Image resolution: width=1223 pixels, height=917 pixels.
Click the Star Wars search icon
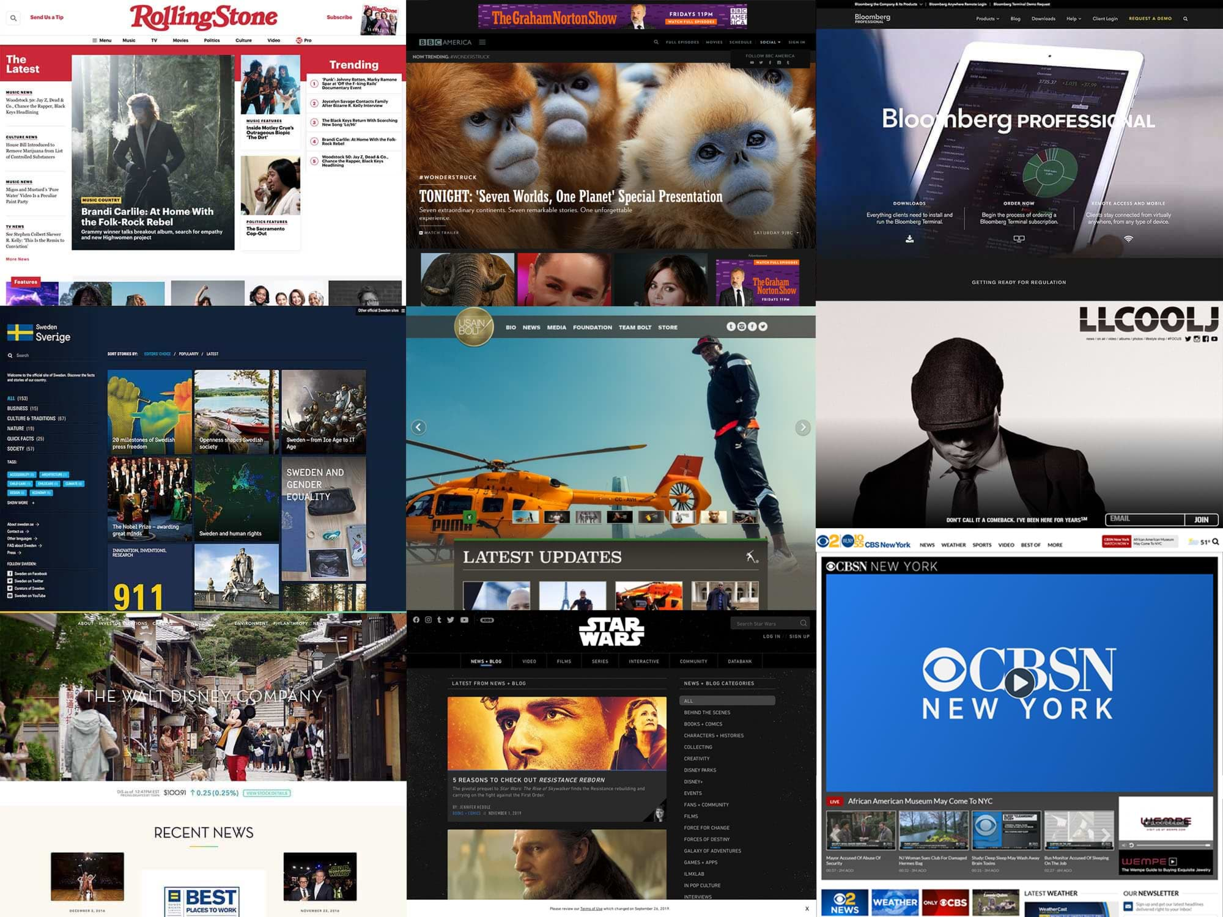803,624
